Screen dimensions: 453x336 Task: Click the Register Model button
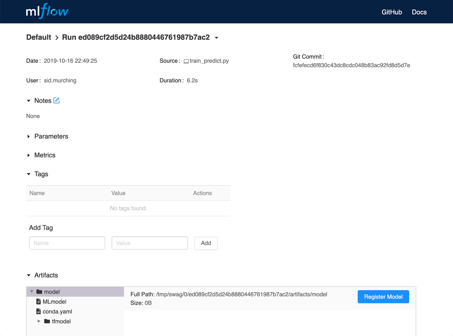click(383, 297)
